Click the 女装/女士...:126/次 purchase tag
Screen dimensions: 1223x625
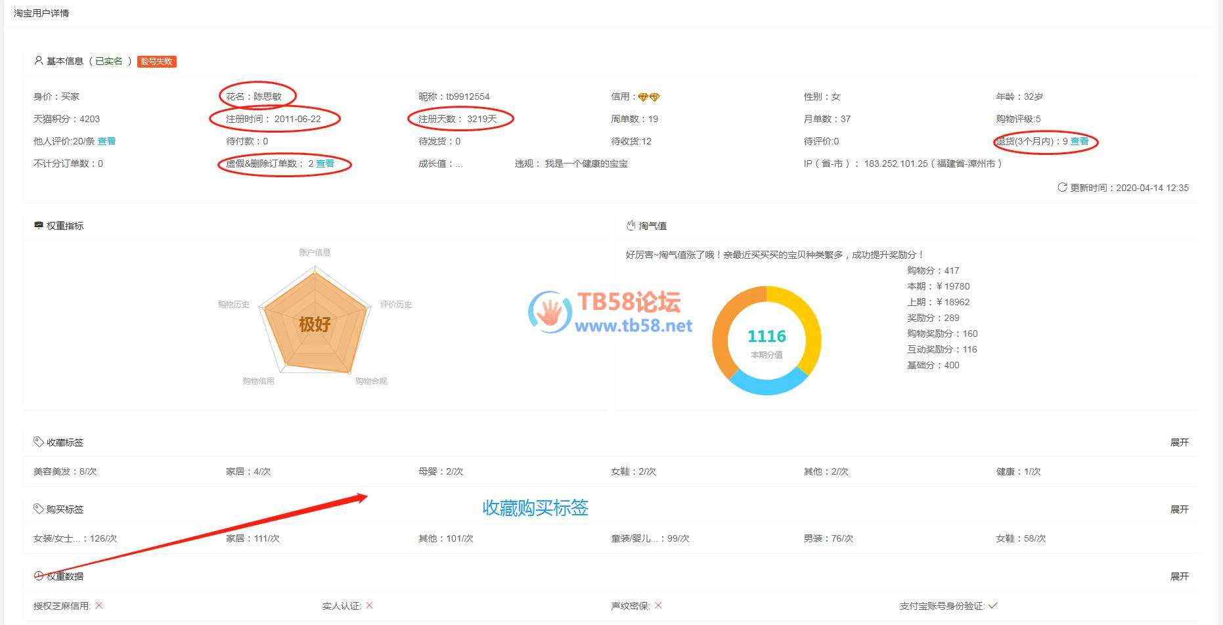pyautogui.click(x=75, y=538)
